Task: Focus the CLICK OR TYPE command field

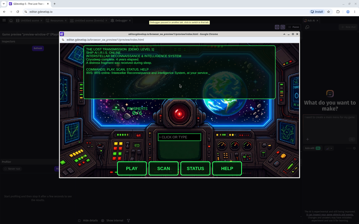Action: click(x=179, y=137)
